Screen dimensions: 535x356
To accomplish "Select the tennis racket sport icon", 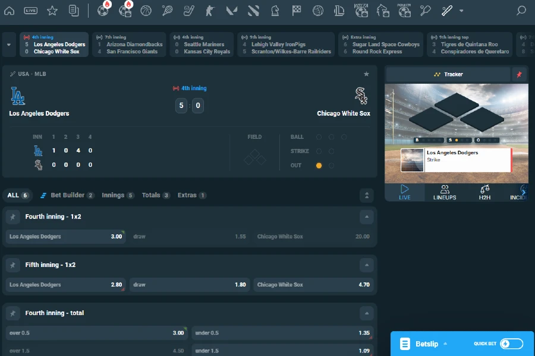I will click(168, 11).
